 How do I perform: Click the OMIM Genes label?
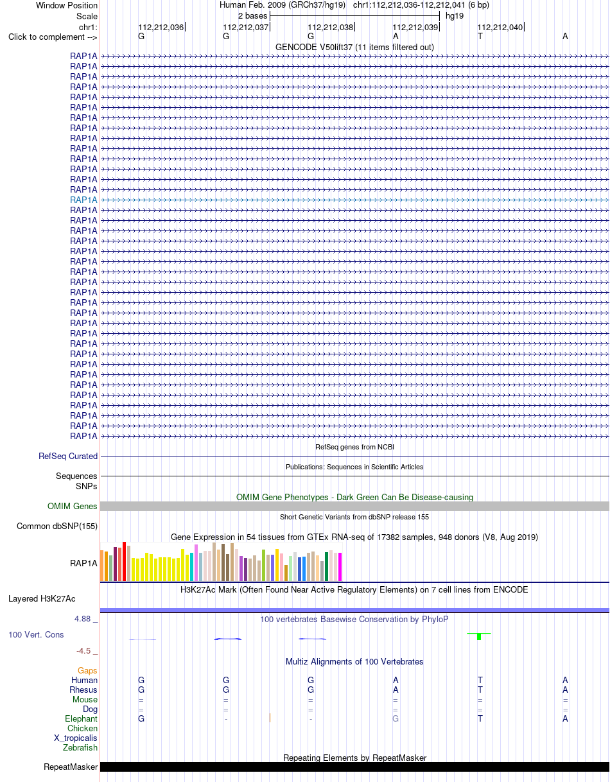(73, 507)
